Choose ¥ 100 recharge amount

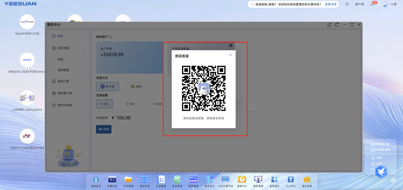tap(104, 104)
